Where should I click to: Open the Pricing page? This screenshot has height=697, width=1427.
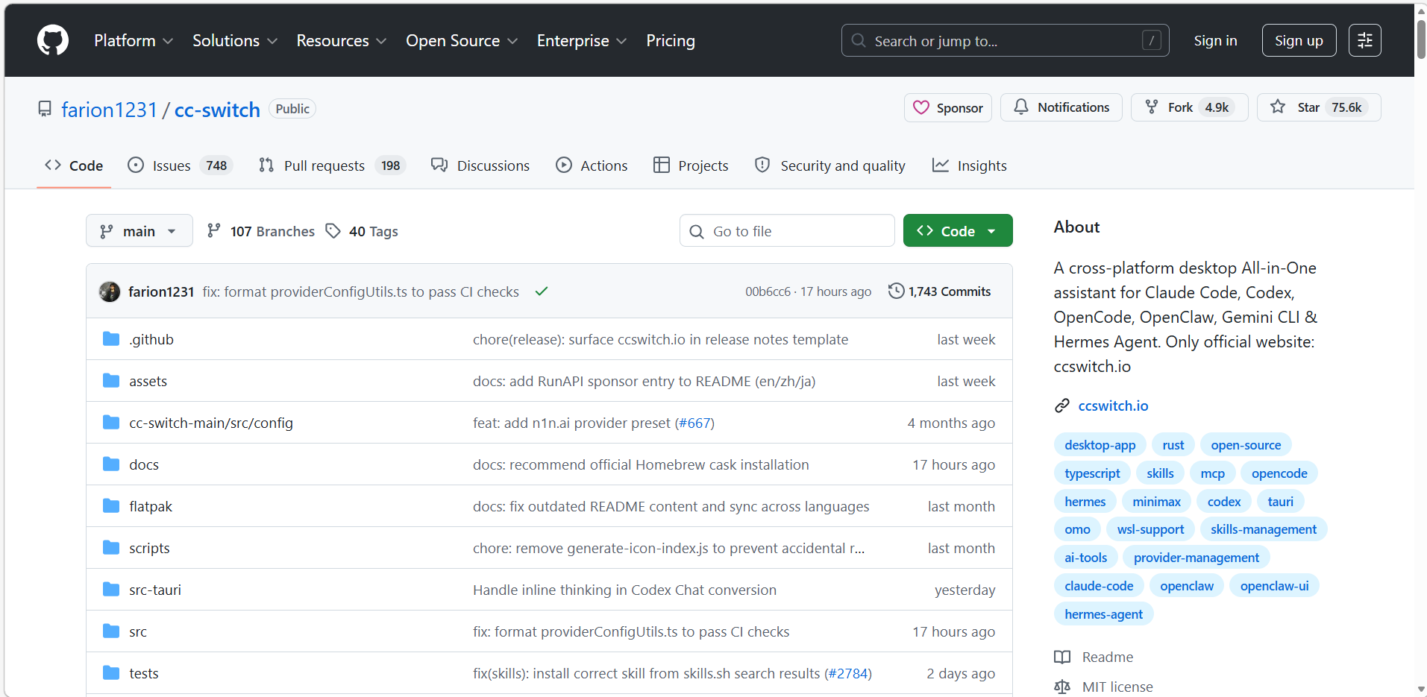pyautogui.click(x=671, y=40)
